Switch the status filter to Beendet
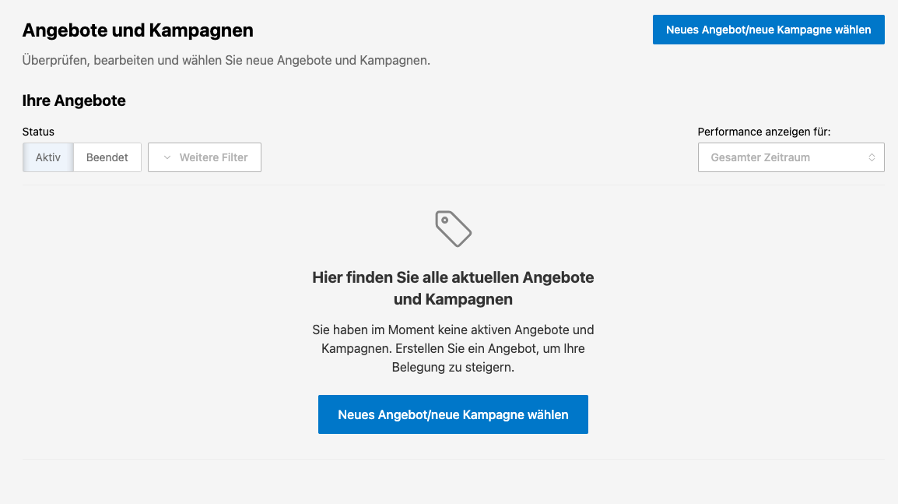Viewport: 898px width, 504px height. click(107, 157)
